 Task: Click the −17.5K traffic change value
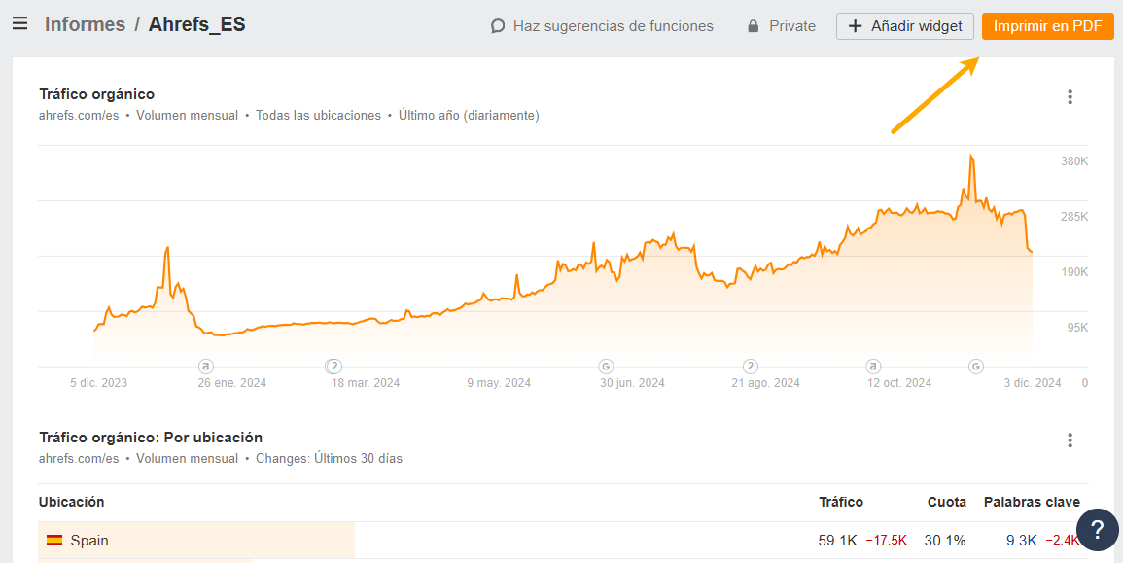[x=887, y=541]
